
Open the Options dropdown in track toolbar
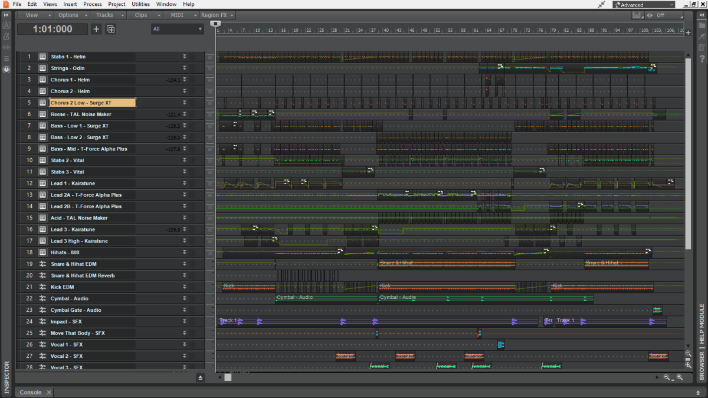point(71,15)
